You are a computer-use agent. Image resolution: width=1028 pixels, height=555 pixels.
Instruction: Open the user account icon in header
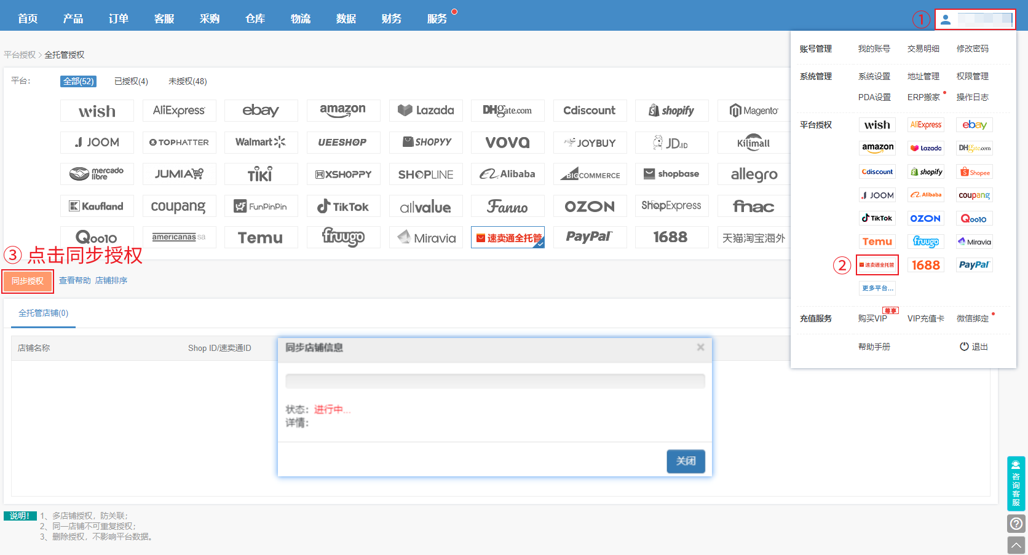tap(946, 20)
